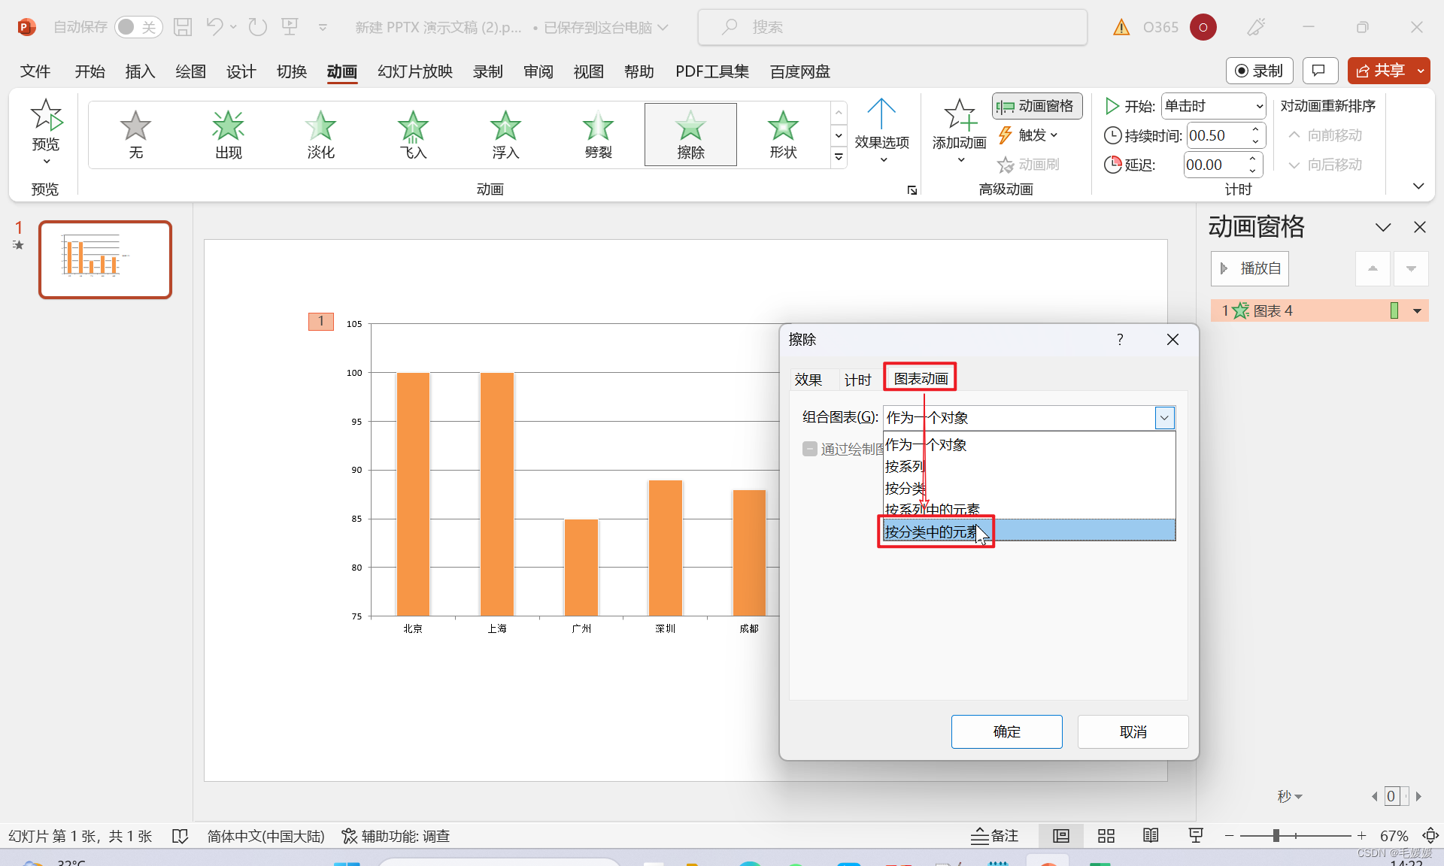This screenshot has width=1444, height=866.
Task: Click 取消 cancel button
Action: point(1135,731)
